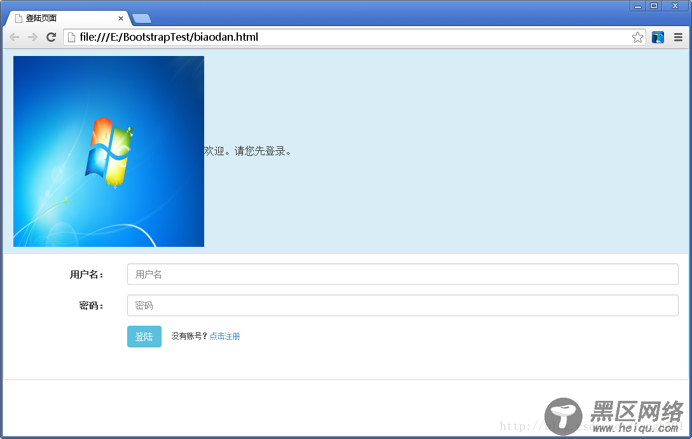Minimize the browser window
This screenshot has width=692, height=439.
pyautogui.click(x=638, y=6)
